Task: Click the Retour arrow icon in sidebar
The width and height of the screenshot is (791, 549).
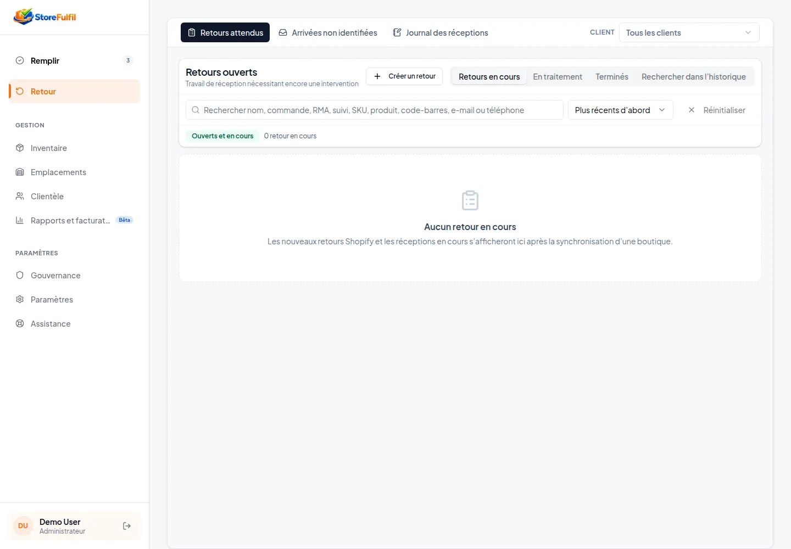Action: [20, 91]
